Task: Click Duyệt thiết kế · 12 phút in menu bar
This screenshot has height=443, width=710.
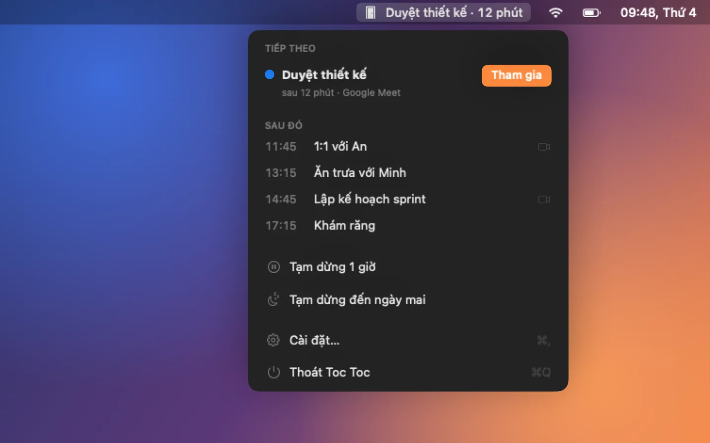Action: (x=443, y=12)
